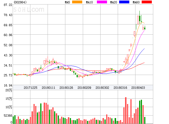Click volume axis label 52366
Viewport: 169px width, 124px height.
click(x=8, y=116)
